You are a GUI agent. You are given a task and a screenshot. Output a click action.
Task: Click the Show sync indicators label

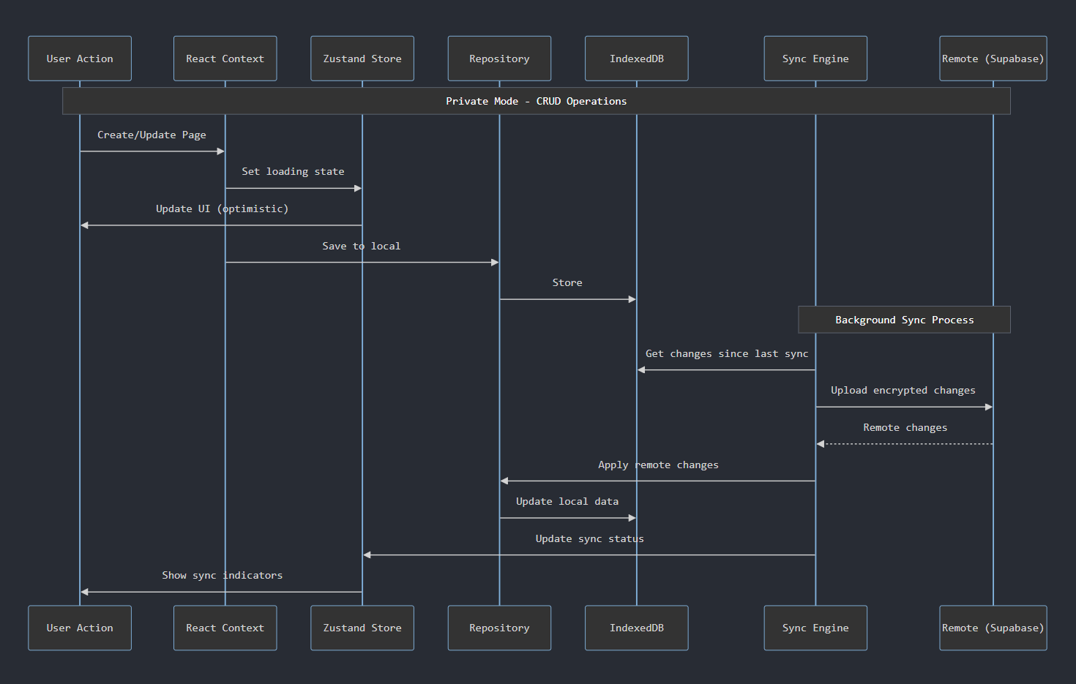pos(222,575)
